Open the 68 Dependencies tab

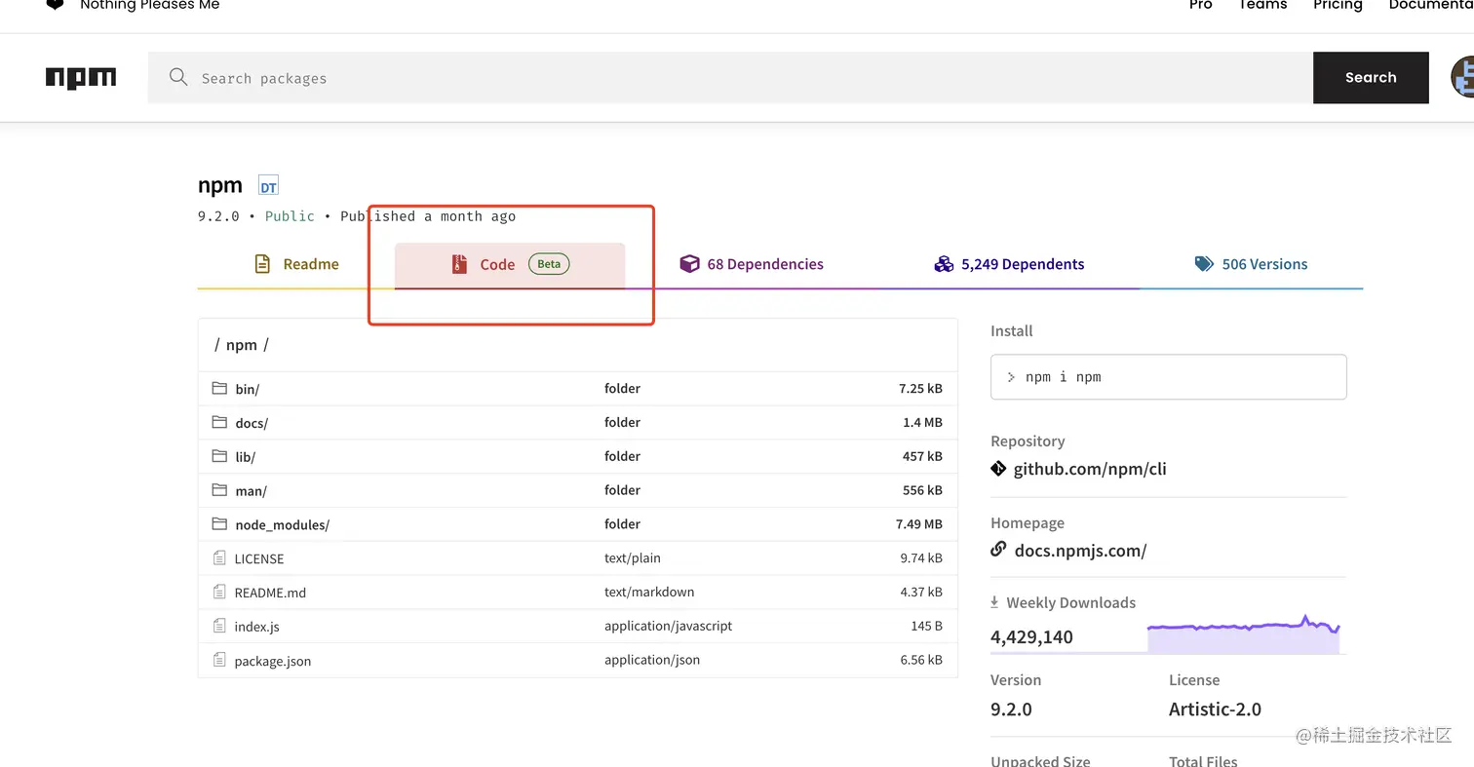752,264
